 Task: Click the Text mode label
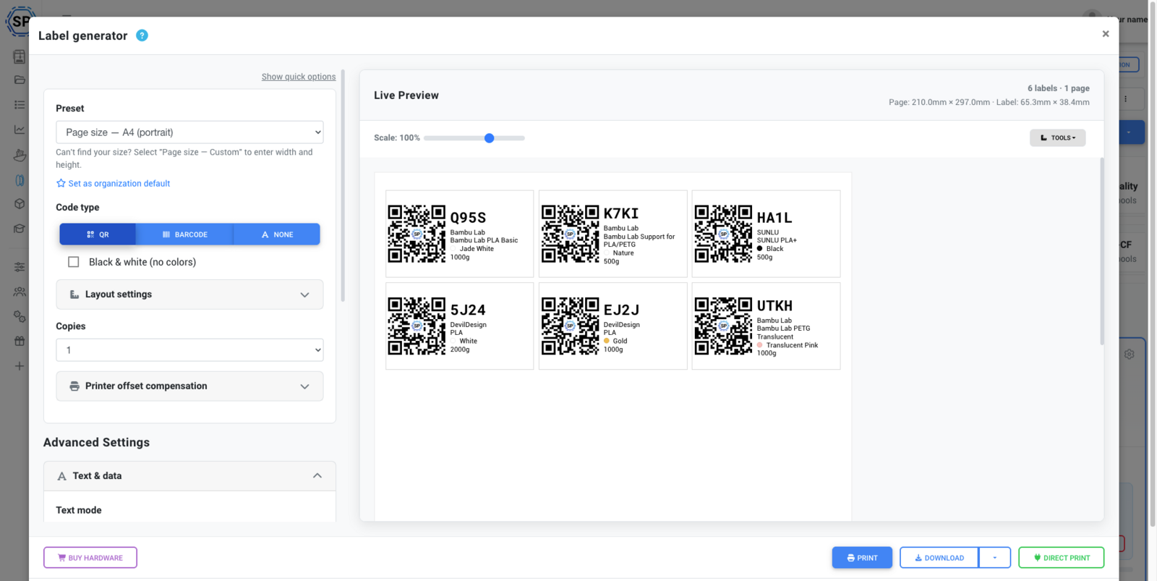[79, 510]
